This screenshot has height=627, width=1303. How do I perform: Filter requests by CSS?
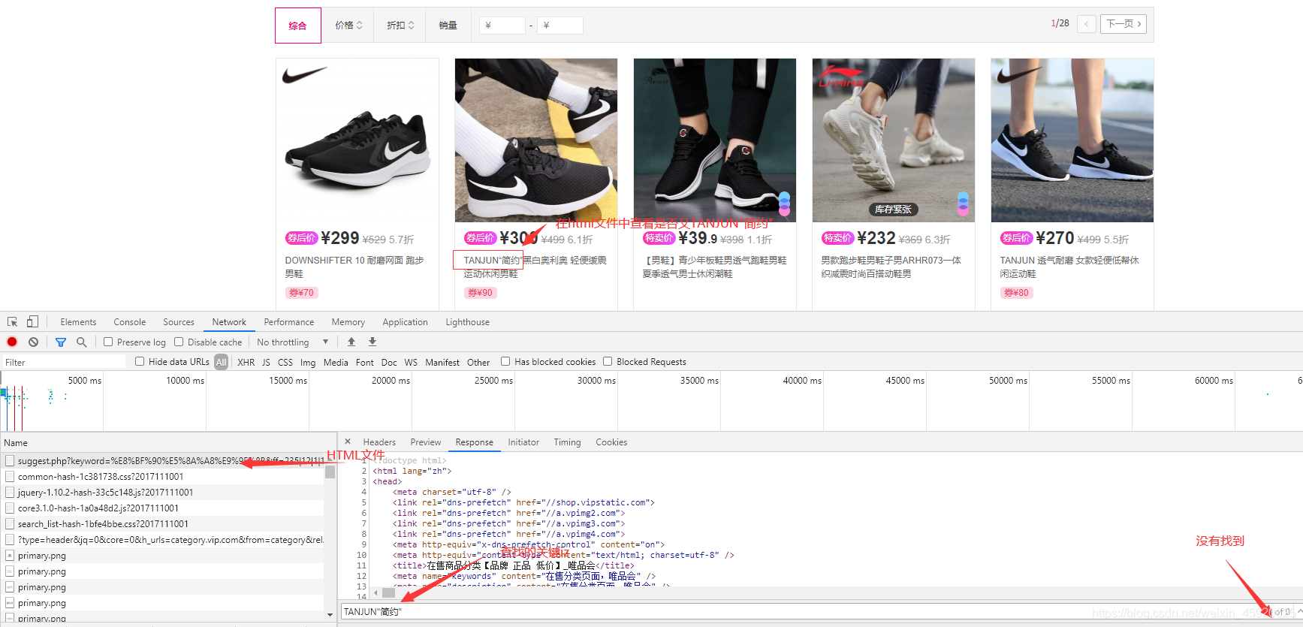(285, 362)
